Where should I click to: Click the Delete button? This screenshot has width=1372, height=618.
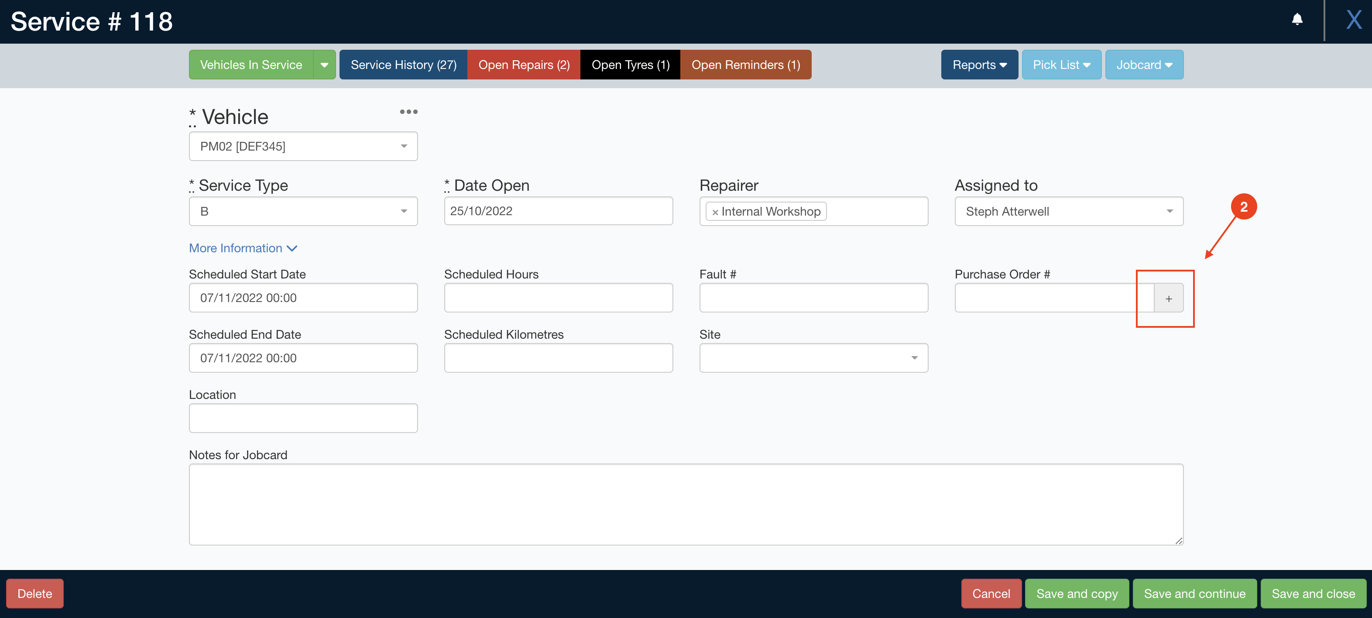(34, 593)
